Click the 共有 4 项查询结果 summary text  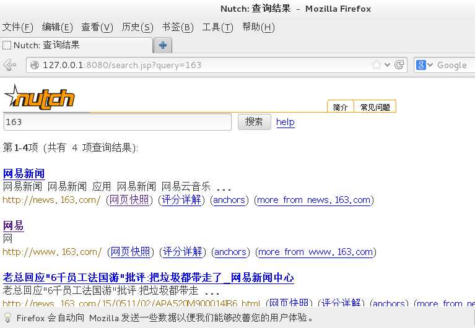[90, 148]
